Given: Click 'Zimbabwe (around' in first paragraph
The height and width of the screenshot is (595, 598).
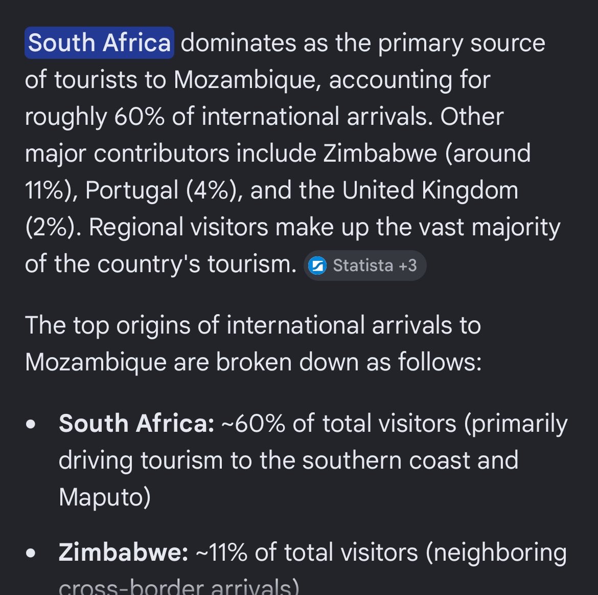Looking at the screenshot, I should (427, 153).
